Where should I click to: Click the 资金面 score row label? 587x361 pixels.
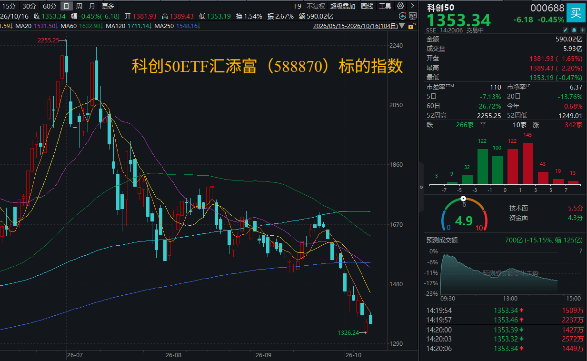coord(518,218)
